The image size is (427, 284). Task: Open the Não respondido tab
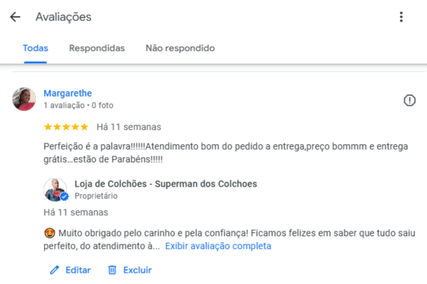(x=180, y=48)
